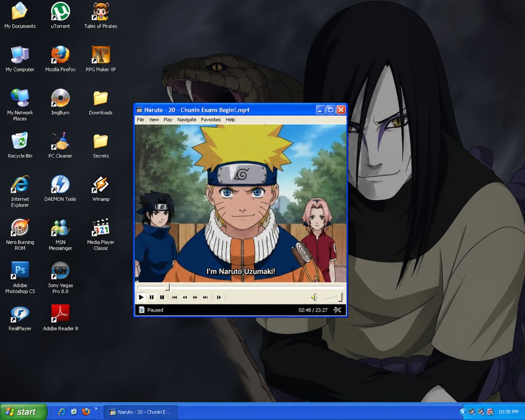Click the 02:48 / 23:27 time display
The height and width of the screenshot is (420, 525).
pyautogui.click(x=313, y=310)
